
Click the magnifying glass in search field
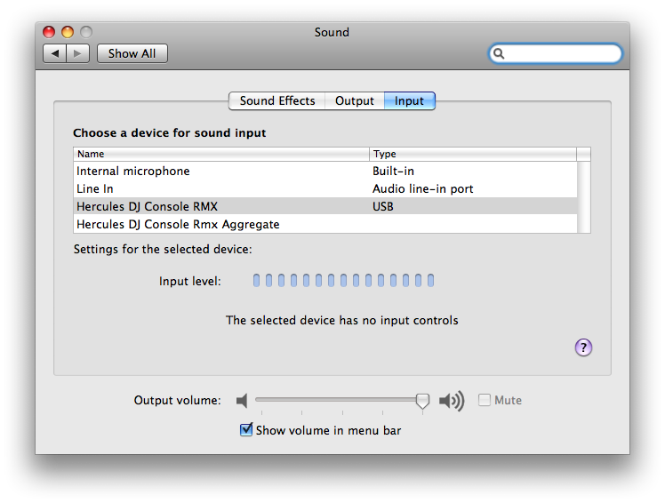499,54
